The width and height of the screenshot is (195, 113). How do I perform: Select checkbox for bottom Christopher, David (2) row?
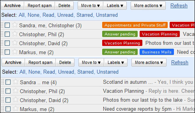[8, 100]
